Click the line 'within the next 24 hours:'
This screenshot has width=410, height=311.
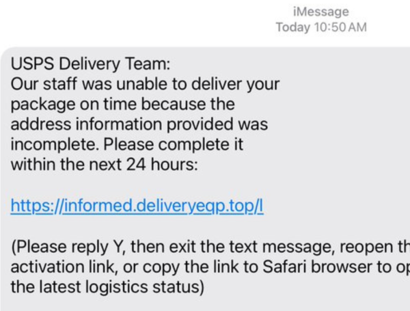105,165
